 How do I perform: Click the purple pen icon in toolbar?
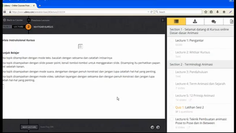click(x=230, y=12)
